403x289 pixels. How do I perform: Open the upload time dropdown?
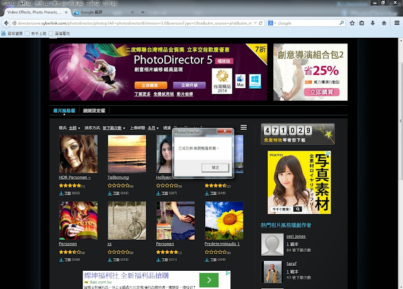(x=153, y=128)
